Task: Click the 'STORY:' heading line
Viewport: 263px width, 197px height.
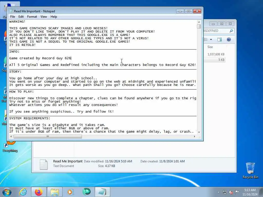Action: click(x=15, y=72)
